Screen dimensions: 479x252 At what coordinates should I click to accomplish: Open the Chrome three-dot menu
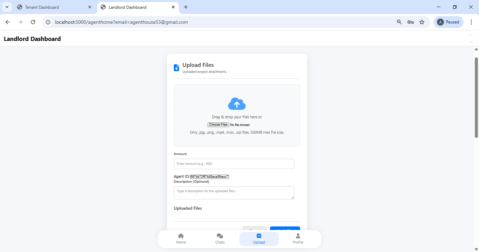[x=472, y=22]
